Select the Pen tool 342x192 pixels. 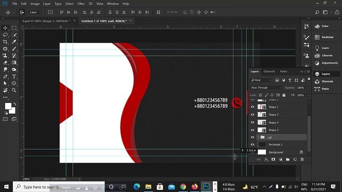5,76
